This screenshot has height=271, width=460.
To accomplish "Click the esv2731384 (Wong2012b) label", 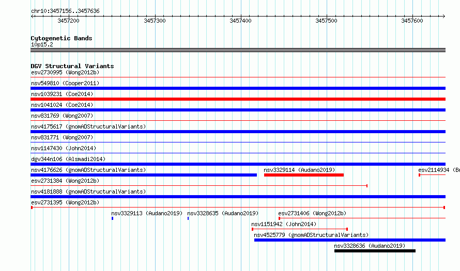I will [65, 181].
